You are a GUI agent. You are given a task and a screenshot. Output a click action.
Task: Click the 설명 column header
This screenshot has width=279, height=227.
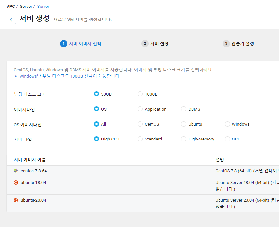(219, 160)
